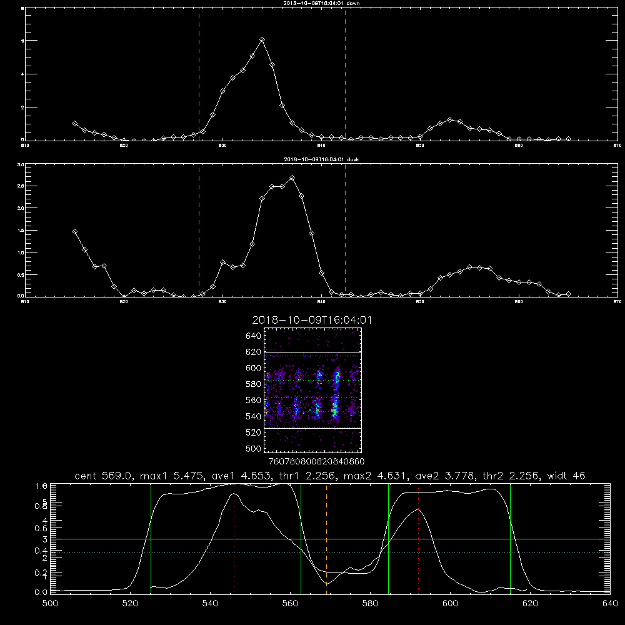Viewport: 625px width, 625px height.
Task: Click image plot y-axis label '500'
Action: 254,448
